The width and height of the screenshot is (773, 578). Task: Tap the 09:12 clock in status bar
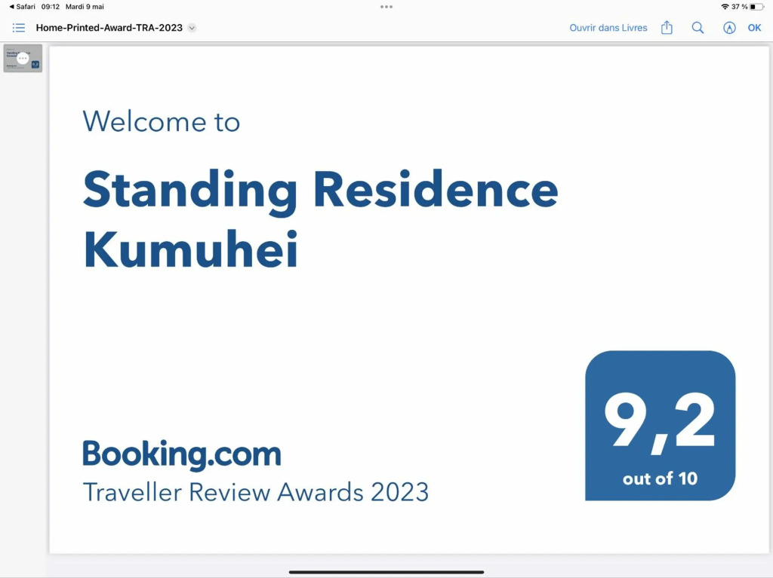click(x=51, y=6)
